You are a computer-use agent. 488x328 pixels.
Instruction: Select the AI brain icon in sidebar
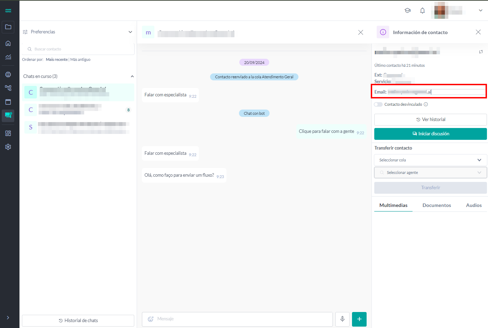pyautogui.click(x=8, y=74)
